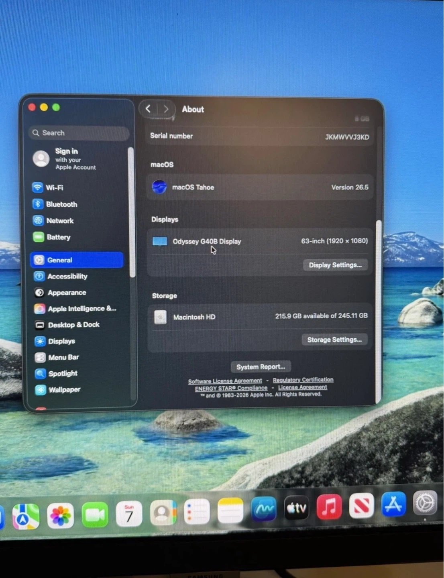Viewport: 444px width, 578px height.
Task: Go back with the left chevron
Action: click(x=148, y=109)
